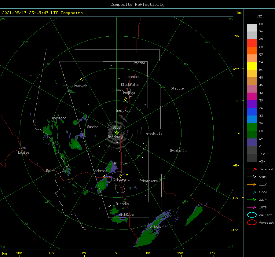275x257 pixels.
Task: Click the yellow diamond marker below RedDeer
Action: click(x=126, y=99)
